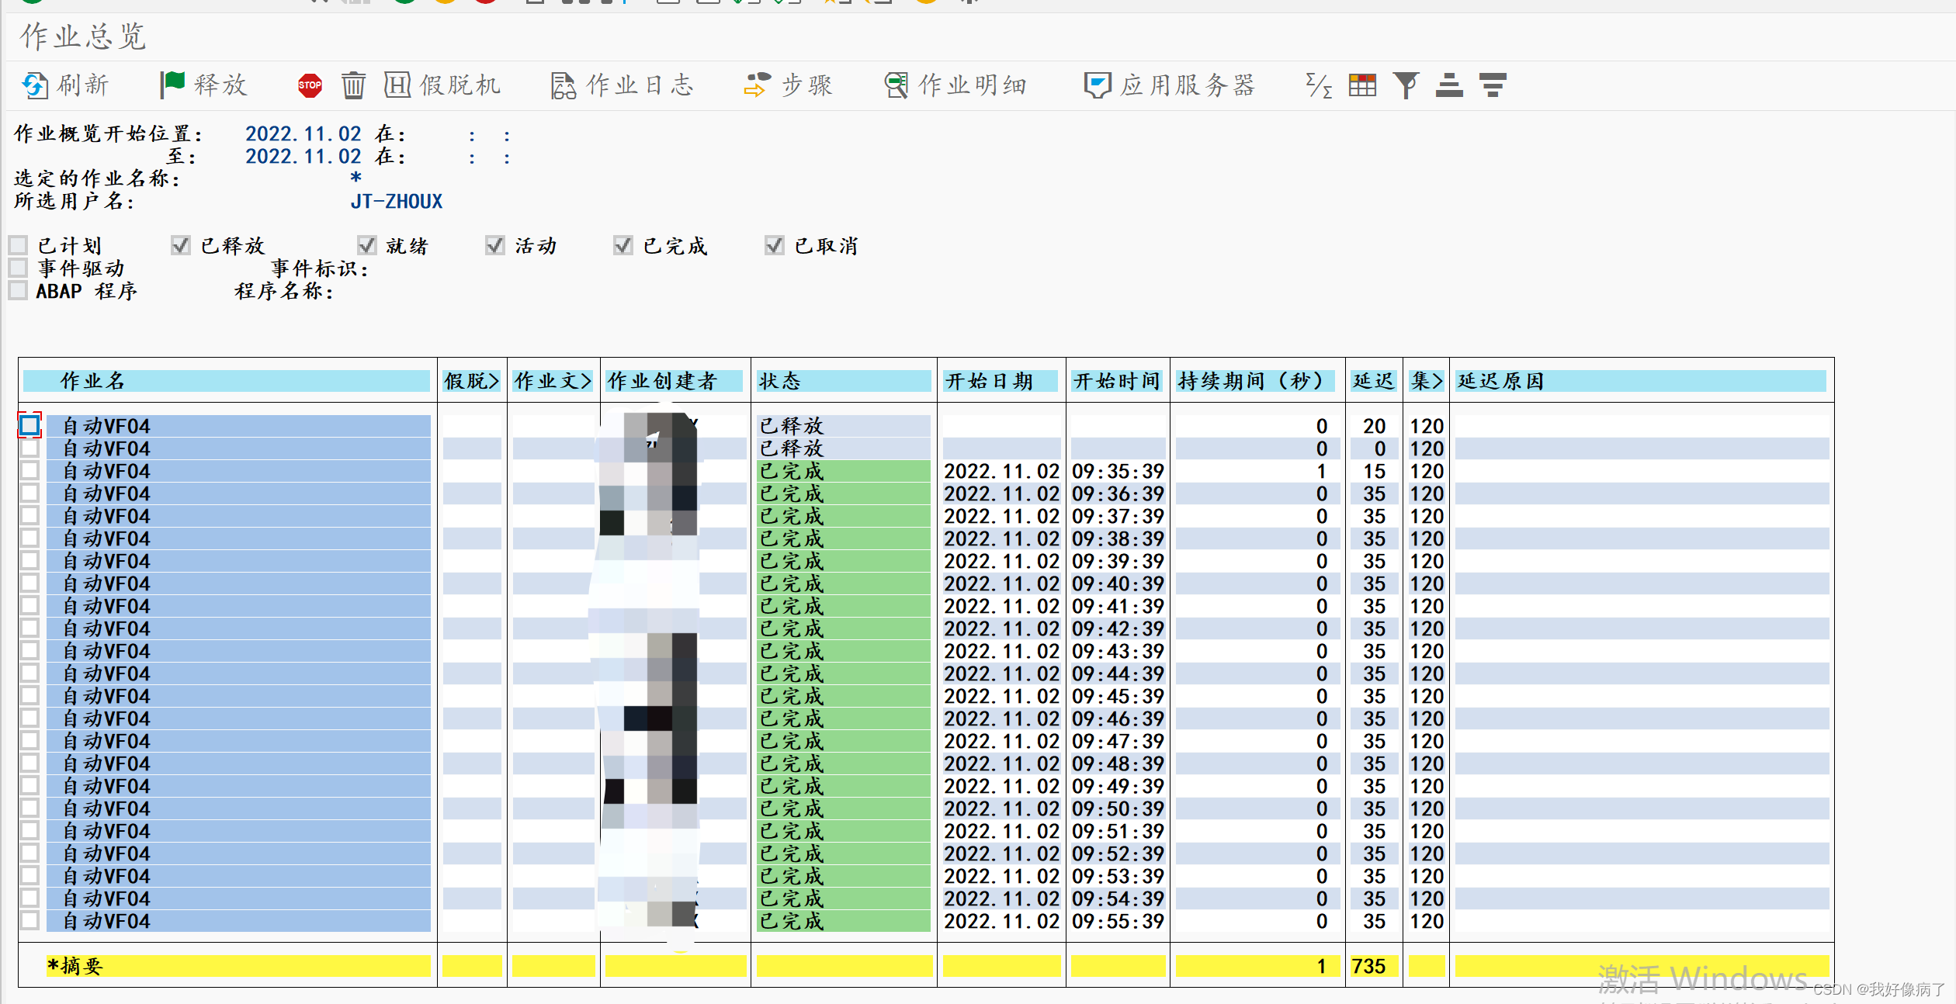Sort descending with the rightmost sort icon
Image resolution: width=1956 pixels, height=1004 pixels.
[1491, 85]
